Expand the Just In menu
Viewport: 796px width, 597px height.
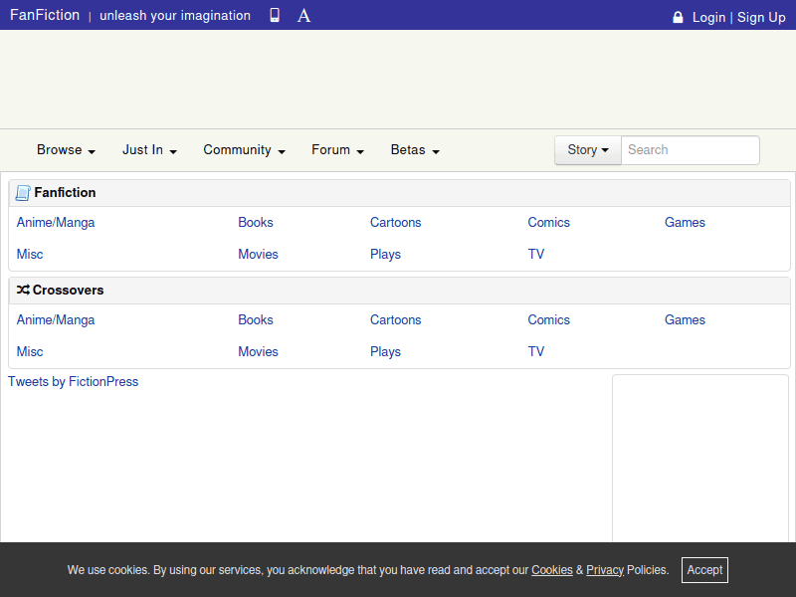149,150
